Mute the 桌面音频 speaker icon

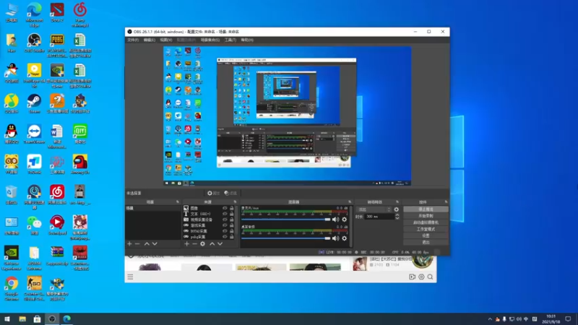tap(335, 238)
